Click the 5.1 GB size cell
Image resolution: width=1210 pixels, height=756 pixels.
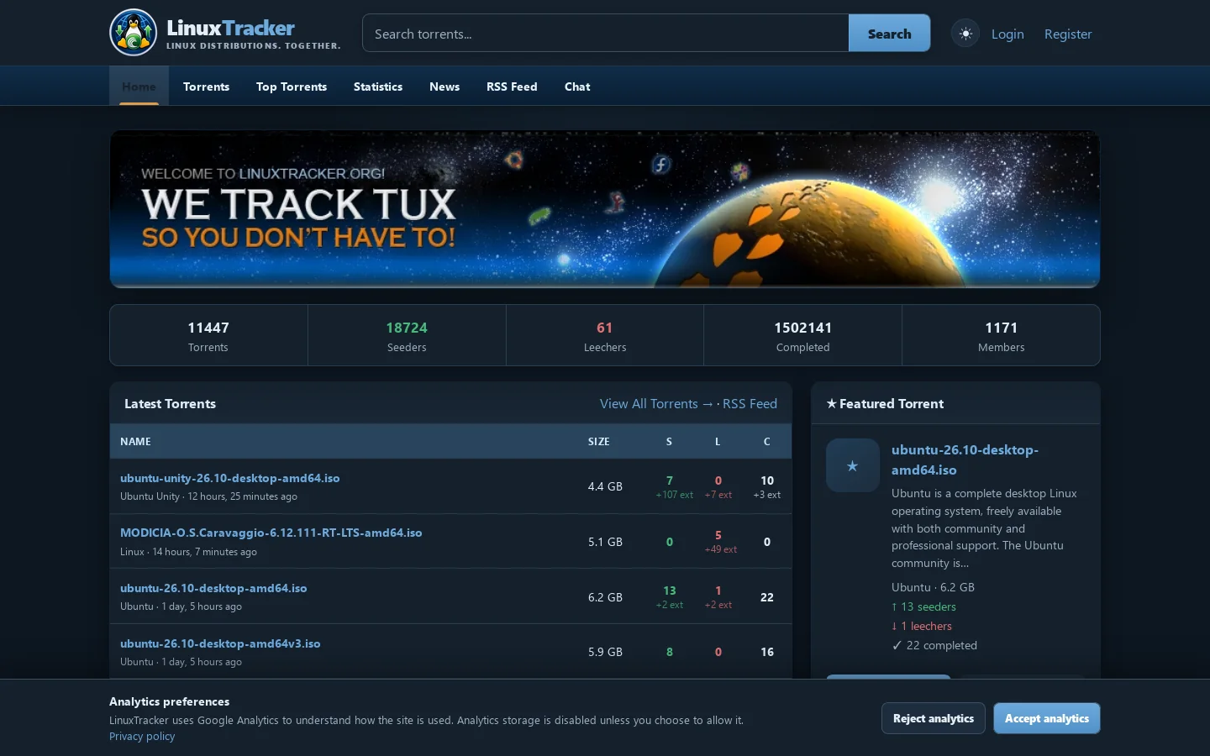(x=605, y=542)
